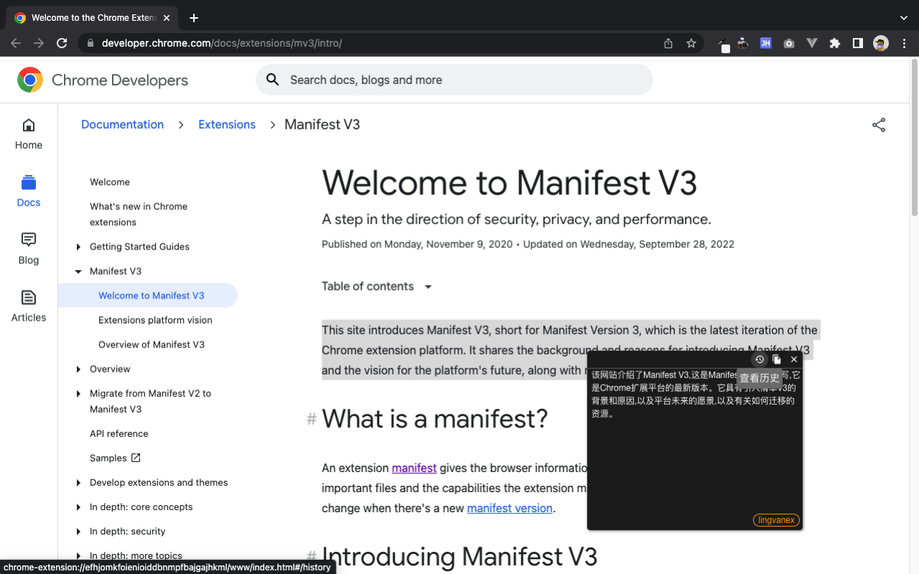Screen dimensions: 919x574
Task: Toggle the Chrome side panel
Action: (x=857, y=43)
